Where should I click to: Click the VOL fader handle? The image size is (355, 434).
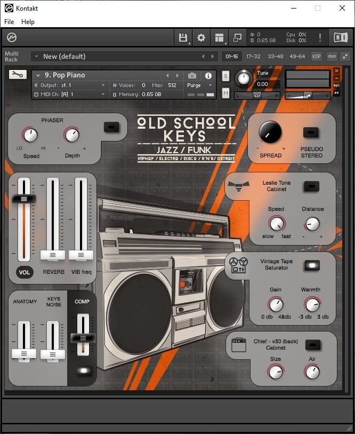click(x=24, y=199)
